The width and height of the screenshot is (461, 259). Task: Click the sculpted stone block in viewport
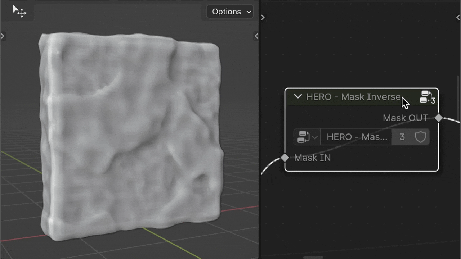point(131,137)
